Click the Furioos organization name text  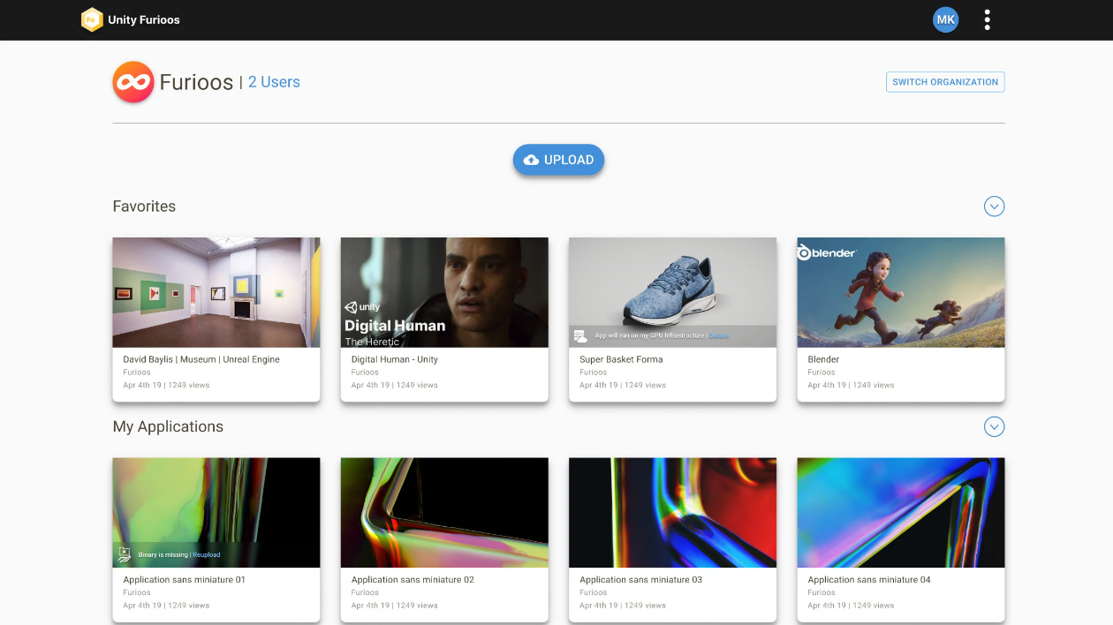pos(196,82)
